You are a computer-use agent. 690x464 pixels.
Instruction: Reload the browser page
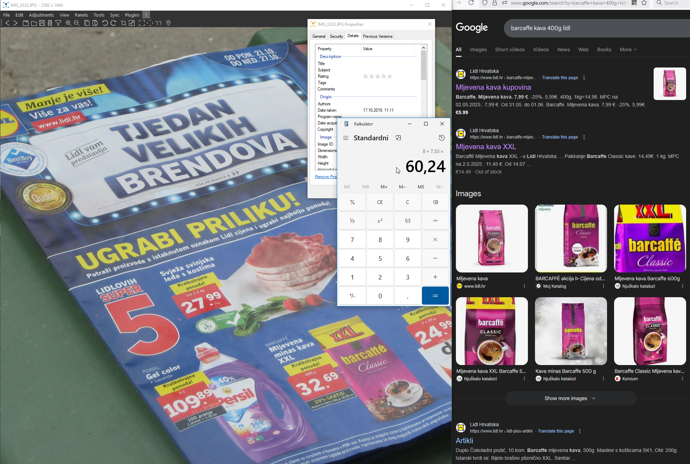[x=471, y=3]
